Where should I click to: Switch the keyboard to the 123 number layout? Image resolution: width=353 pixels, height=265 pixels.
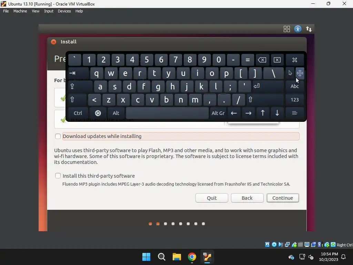point(294,100)
